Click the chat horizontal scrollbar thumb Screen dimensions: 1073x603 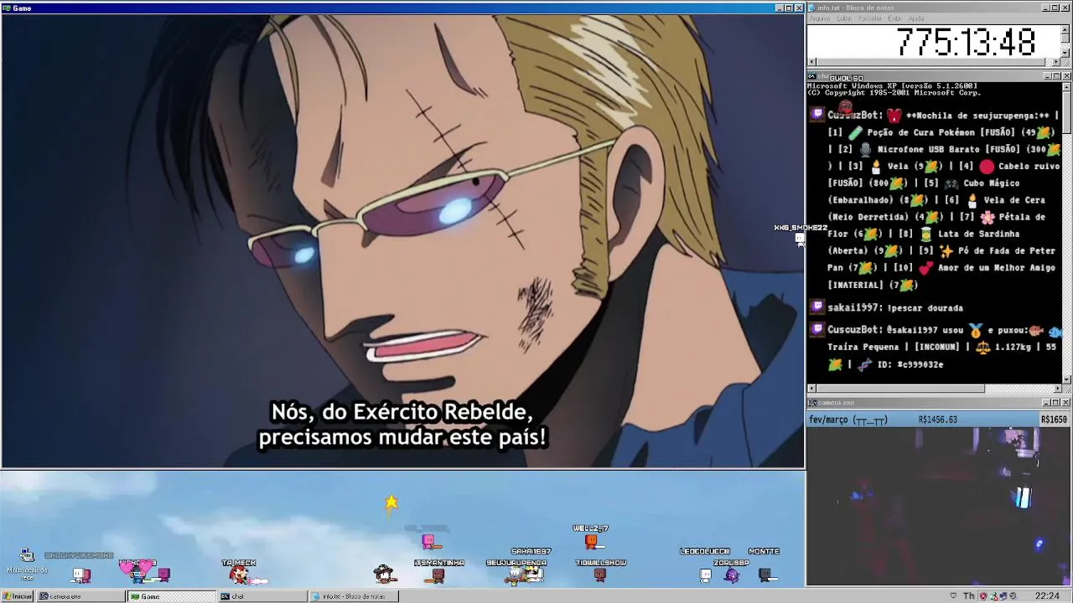tap(900, 389)
